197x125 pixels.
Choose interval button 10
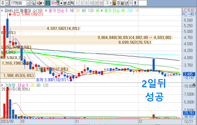pyautogui.click(x=91, y=3)
